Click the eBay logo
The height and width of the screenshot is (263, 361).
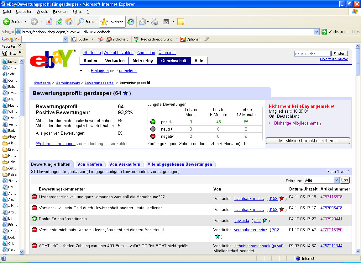point(53,59)
